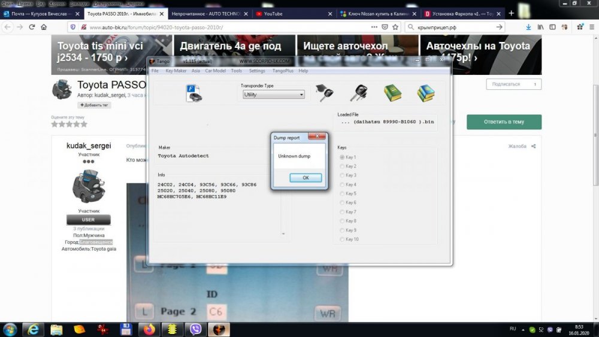
Task: Toggle Firefox sidebar icon
Action: click(552, 27)
